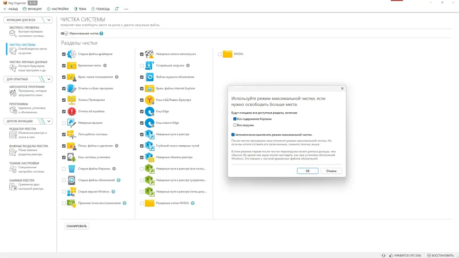Toggle the Максимальная чистка switch
Image resolution: width=459 pixels, height=258 pixels.
pyautogui.click(x=64, y=33)
